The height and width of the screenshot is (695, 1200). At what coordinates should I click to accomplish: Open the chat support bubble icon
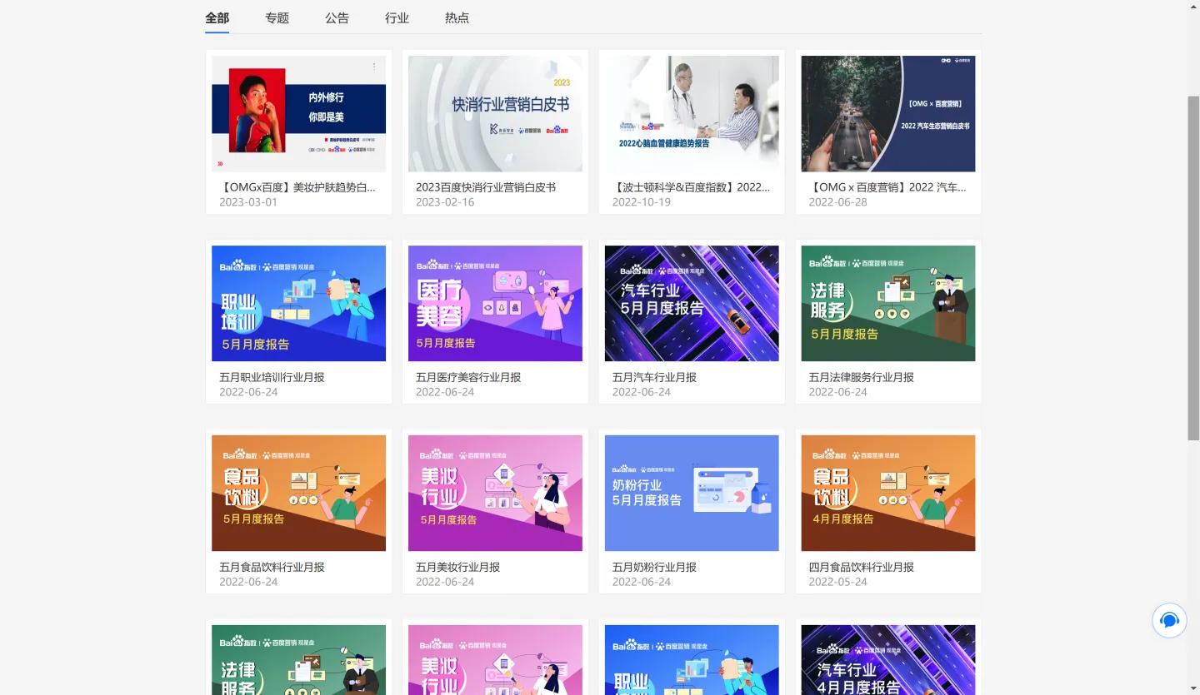tap(1169, 620)
